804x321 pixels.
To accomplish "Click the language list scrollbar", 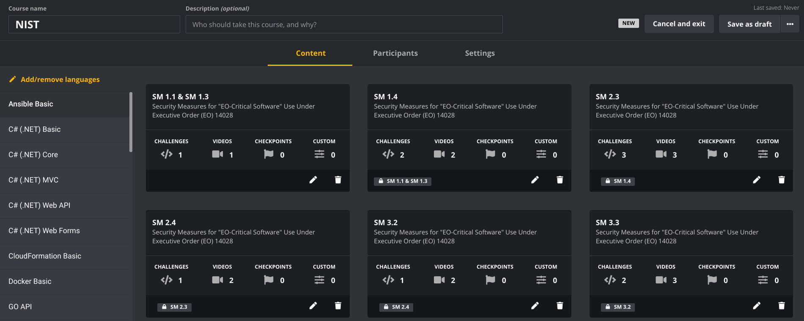I will (x=131, y=122).
